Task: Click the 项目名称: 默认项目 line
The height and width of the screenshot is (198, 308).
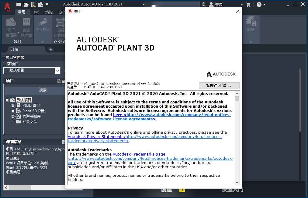Action: [x=22, y=154]
